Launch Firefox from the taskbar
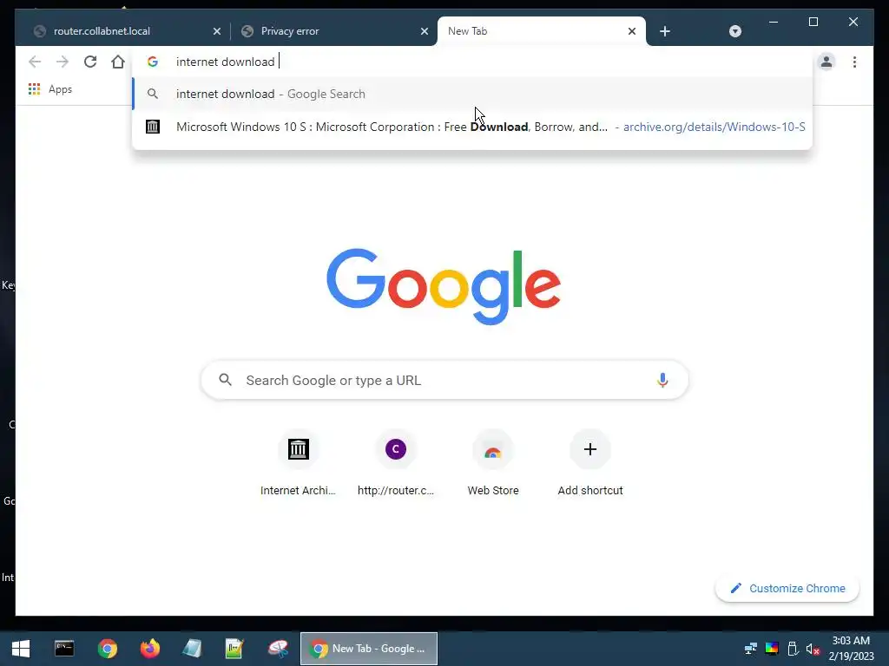 coord(150,649)
